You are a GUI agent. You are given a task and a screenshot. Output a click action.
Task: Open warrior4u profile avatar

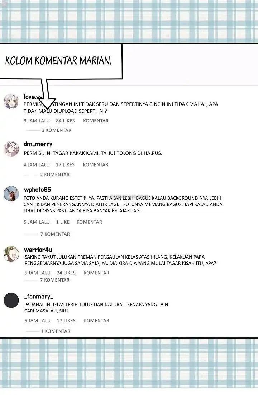tap(11, 254)
